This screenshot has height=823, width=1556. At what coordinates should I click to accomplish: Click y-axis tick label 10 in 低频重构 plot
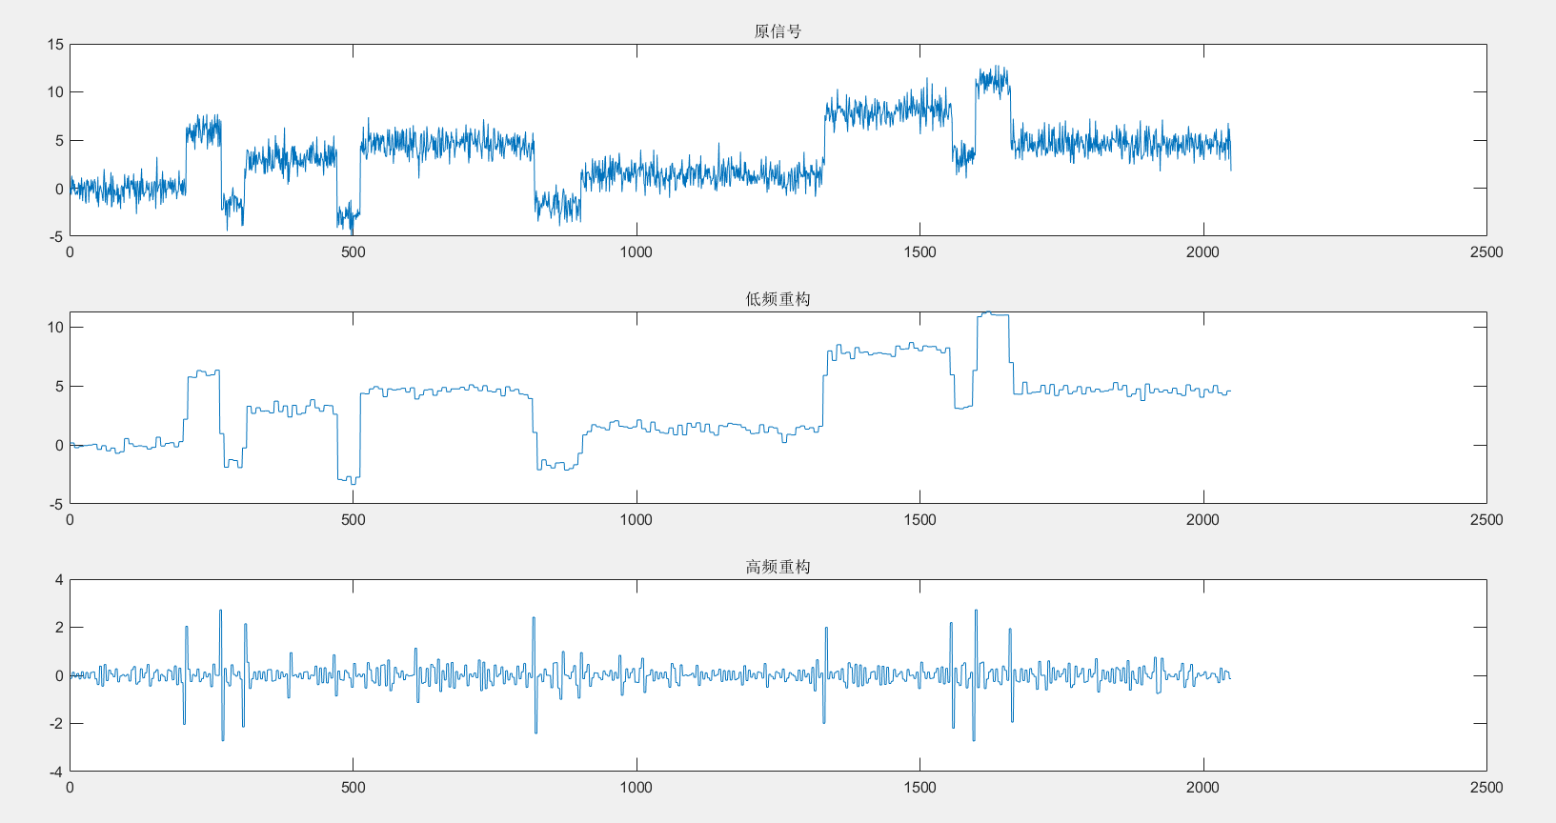tap(55, 328)
